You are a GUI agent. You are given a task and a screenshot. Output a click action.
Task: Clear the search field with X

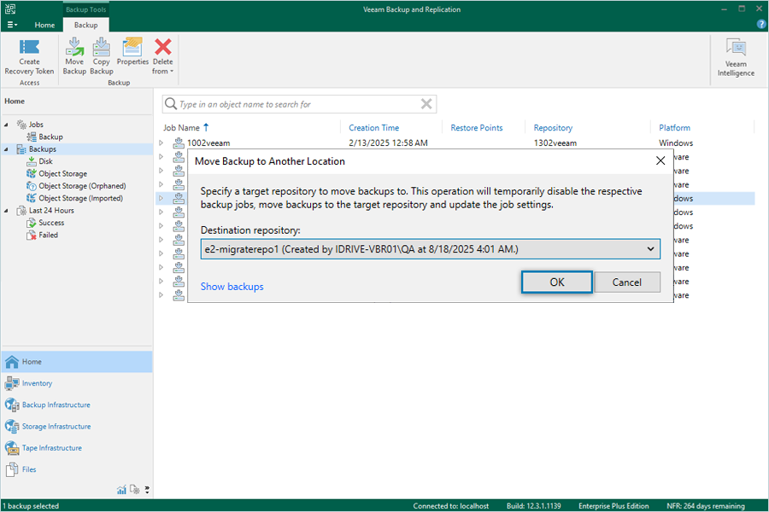(426, 104)
